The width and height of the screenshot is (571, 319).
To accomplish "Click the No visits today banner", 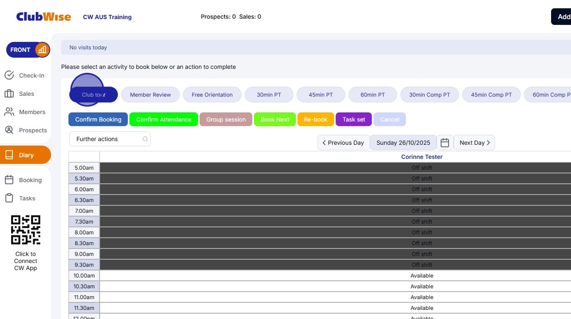I will pos(316,47).
